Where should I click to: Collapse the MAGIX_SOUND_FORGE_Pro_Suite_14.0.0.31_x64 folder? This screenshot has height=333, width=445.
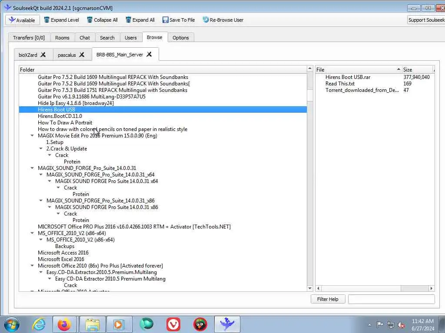[x=41, y=175]
